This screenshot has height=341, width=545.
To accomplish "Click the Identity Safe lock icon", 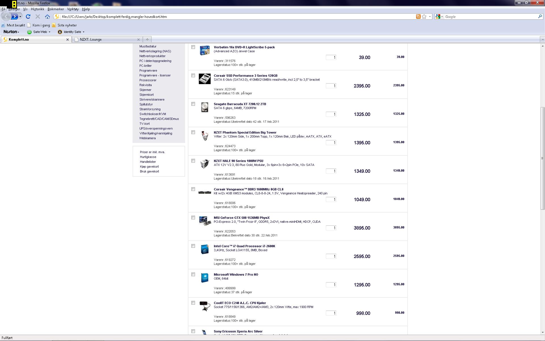I will click(60, 32).
